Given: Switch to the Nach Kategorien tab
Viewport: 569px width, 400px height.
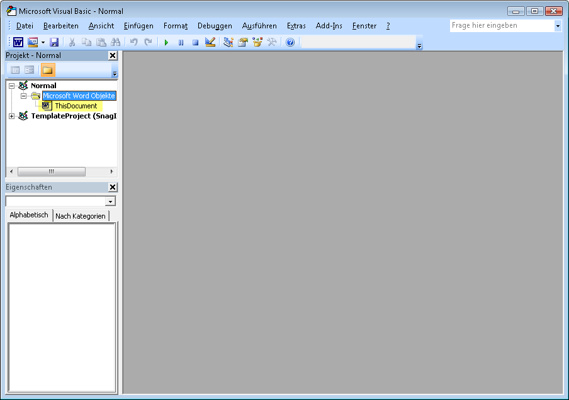Looking at the screenshot, I should coord(81,216).
